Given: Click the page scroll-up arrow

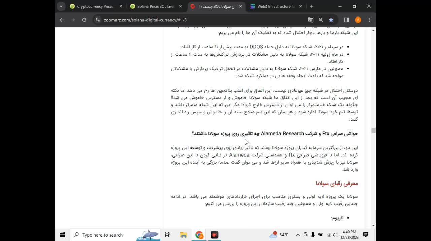Looking at the screenshot, I should [x=373, y=30].
